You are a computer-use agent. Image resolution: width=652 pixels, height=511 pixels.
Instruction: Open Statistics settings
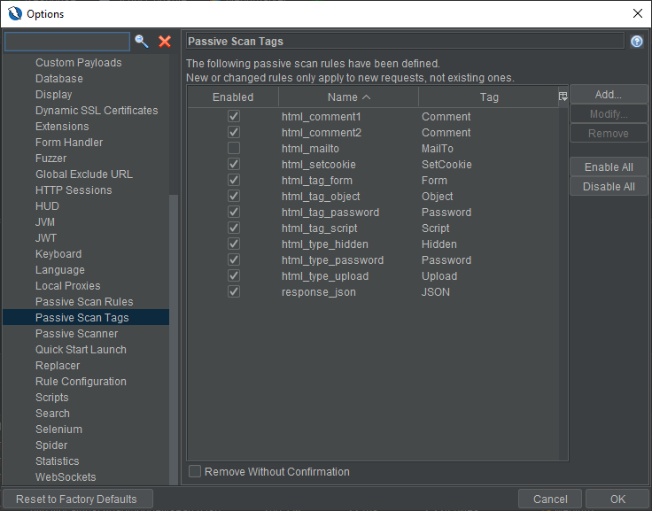57,461
